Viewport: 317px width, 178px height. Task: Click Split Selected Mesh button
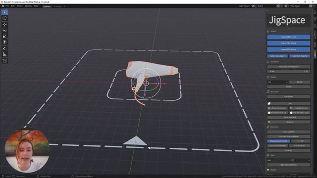click(288, 165)
